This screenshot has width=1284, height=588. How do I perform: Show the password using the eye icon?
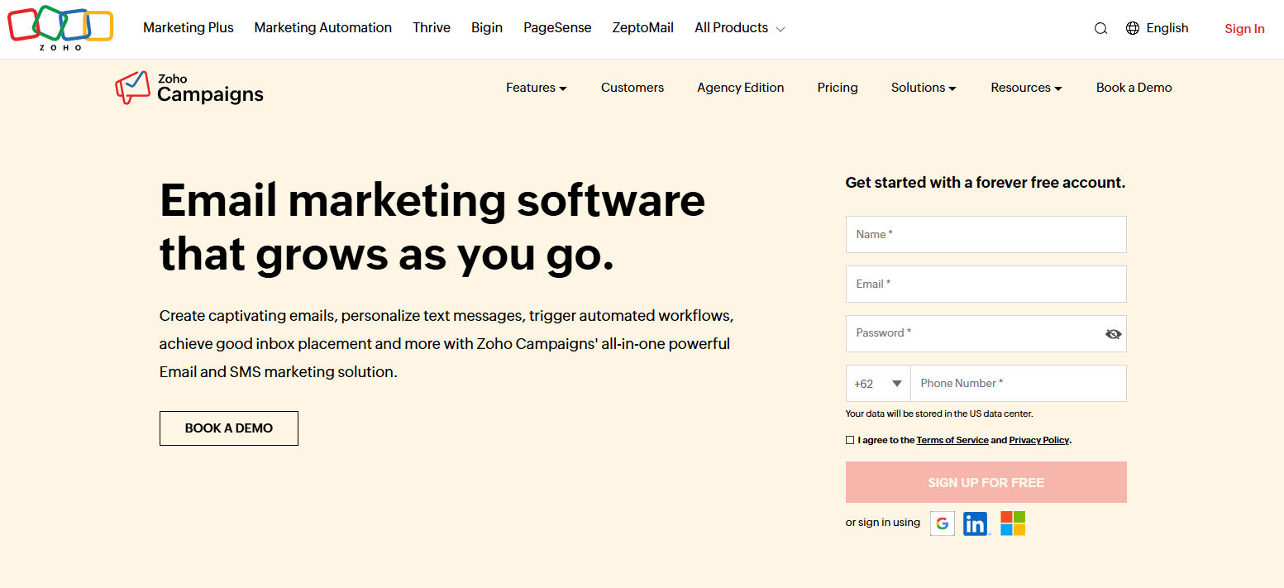coord(1113,333)
